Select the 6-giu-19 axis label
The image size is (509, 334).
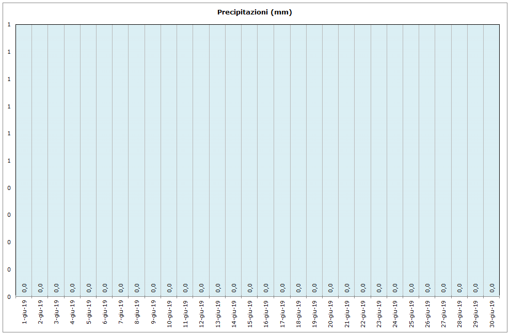tap(104, 312)
